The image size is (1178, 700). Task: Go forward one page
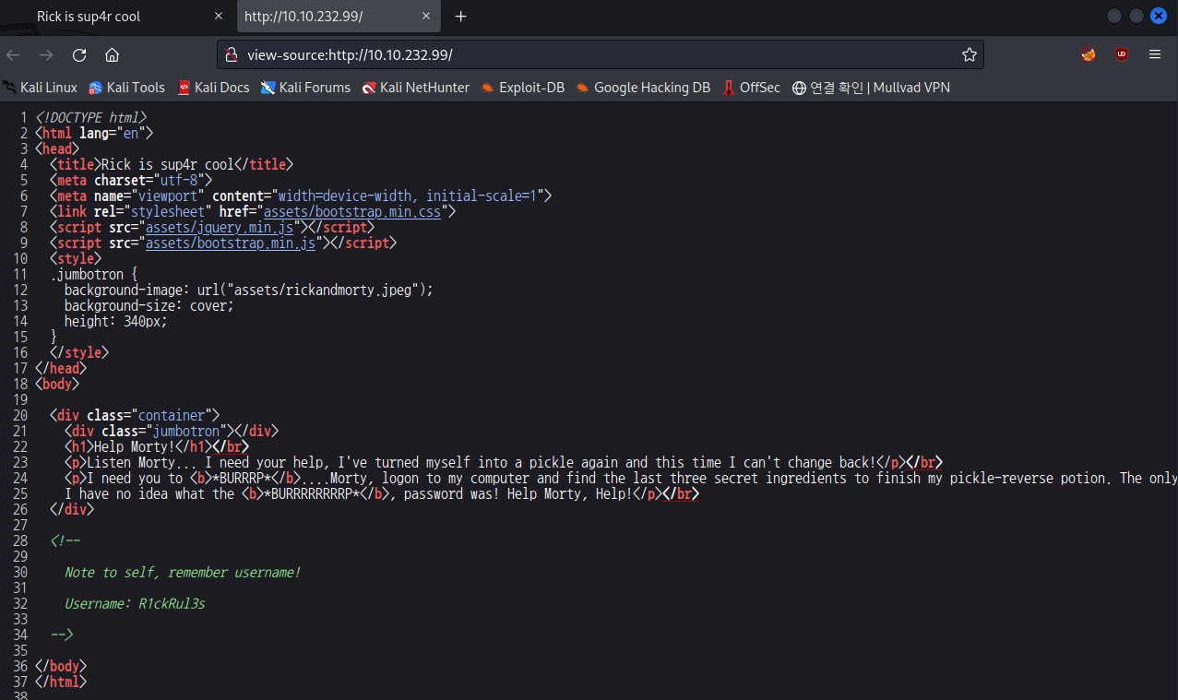[46, 54]
